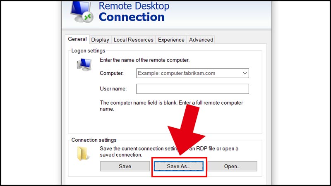Click the 'Computer:' label

112,73
